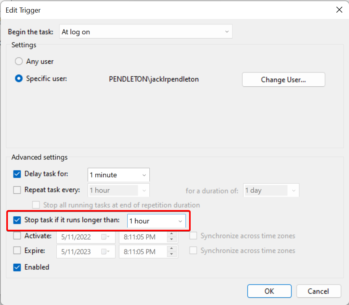The height and width of the screenshot is (305, 349).
Task: Uncheck the Delay task for checkbox
Action: coord(17,174)
